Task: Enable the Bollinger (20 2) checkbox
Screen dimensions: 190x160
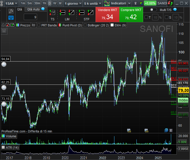Action: pos(85,25)
